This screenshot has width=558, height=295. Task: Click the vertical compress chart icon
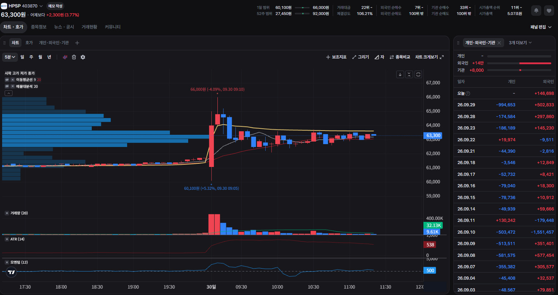pyautogui.click(x=409, y=74)
